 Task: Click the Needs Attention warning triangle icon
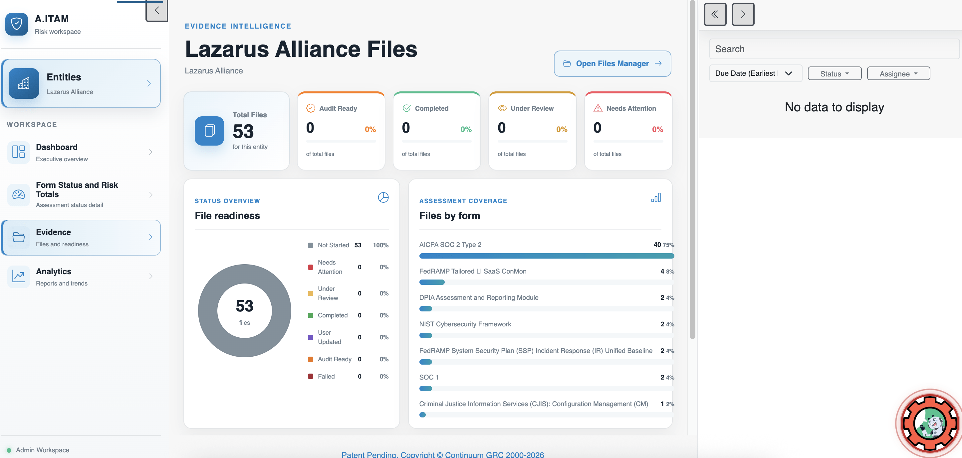598,108
